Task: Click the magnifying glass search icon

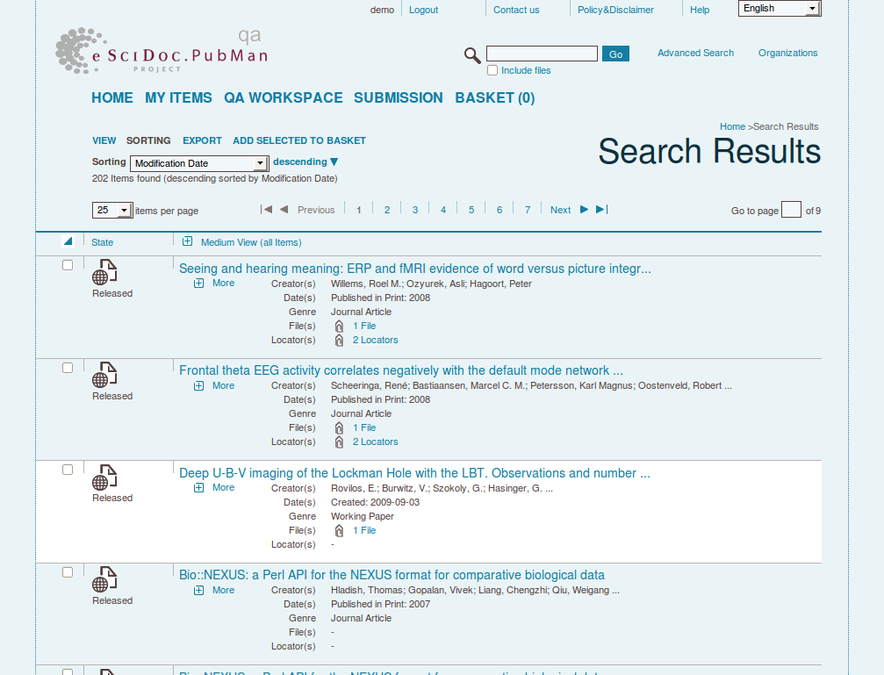Action: point(472,55)
